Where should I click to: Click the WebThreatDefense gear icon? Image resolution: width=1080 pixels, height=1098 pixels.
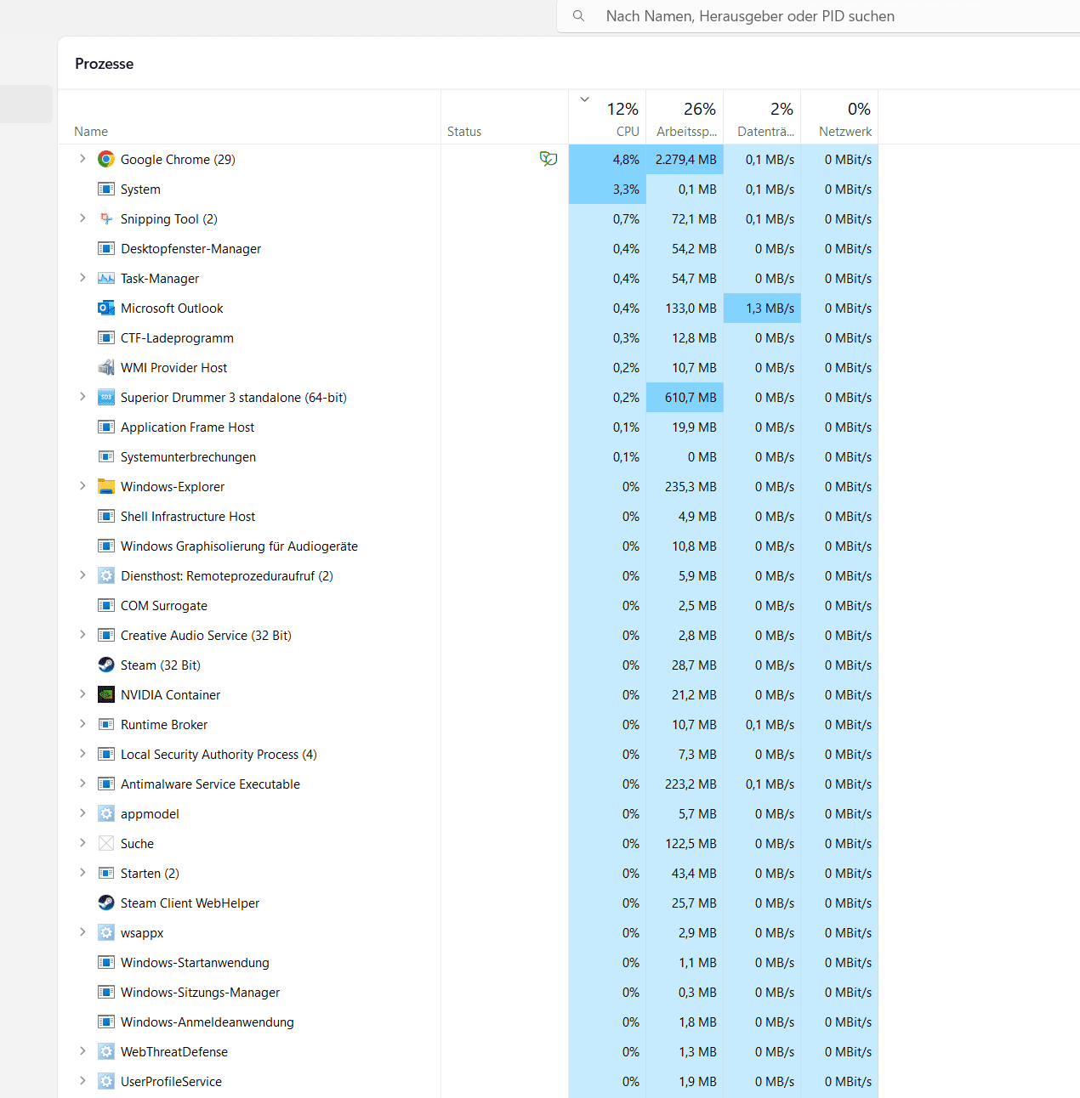(x=106, y=1051)
